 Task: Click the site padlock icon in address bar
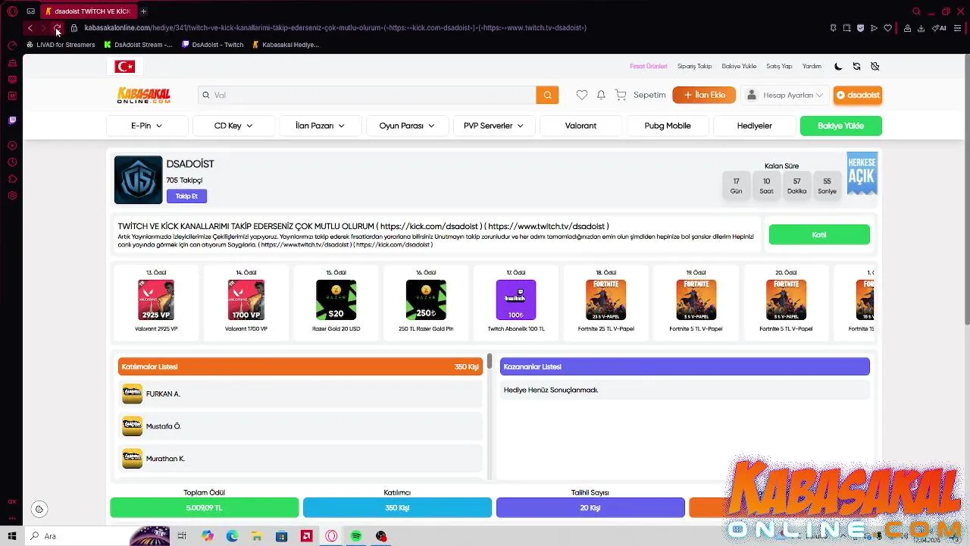coord(74,28)
